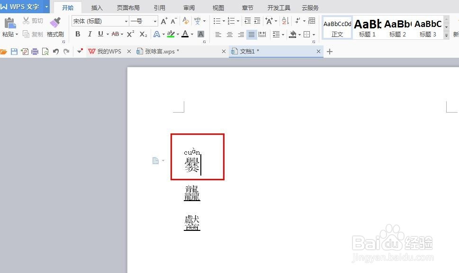
Task: Apply the 正文 style
Action: pyautogui.click(x=337, y=28)
